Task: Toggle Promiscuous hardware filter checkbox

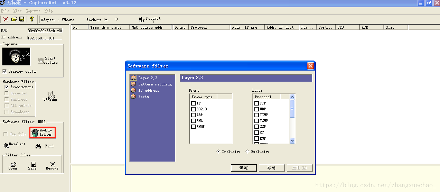Action: coord(7,87)
